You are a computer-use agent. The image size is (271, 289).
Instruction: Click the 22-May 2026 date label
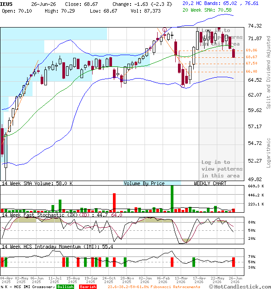click(217, 280)
